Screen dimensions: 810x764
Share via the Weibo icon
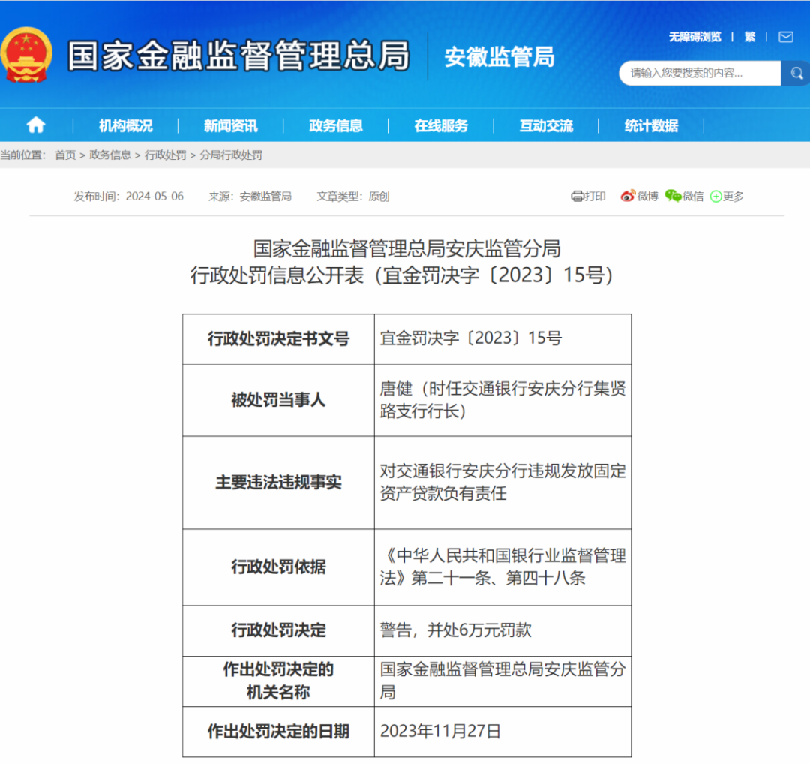628,197
